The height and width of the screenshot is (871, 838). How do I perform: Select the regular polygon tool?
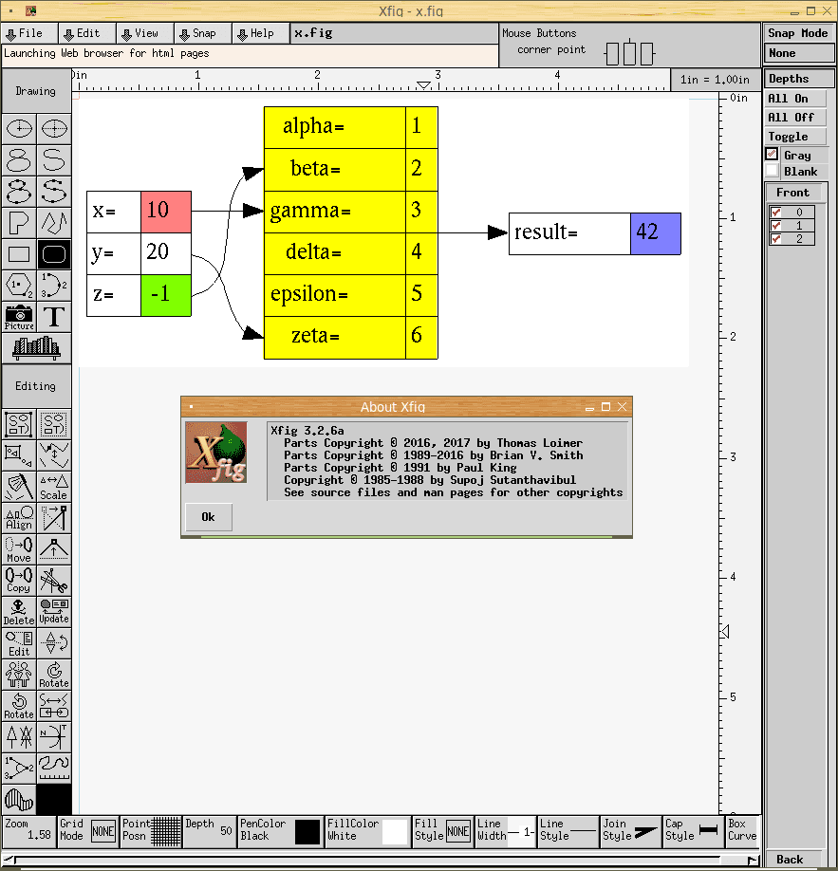click(19, 286)
